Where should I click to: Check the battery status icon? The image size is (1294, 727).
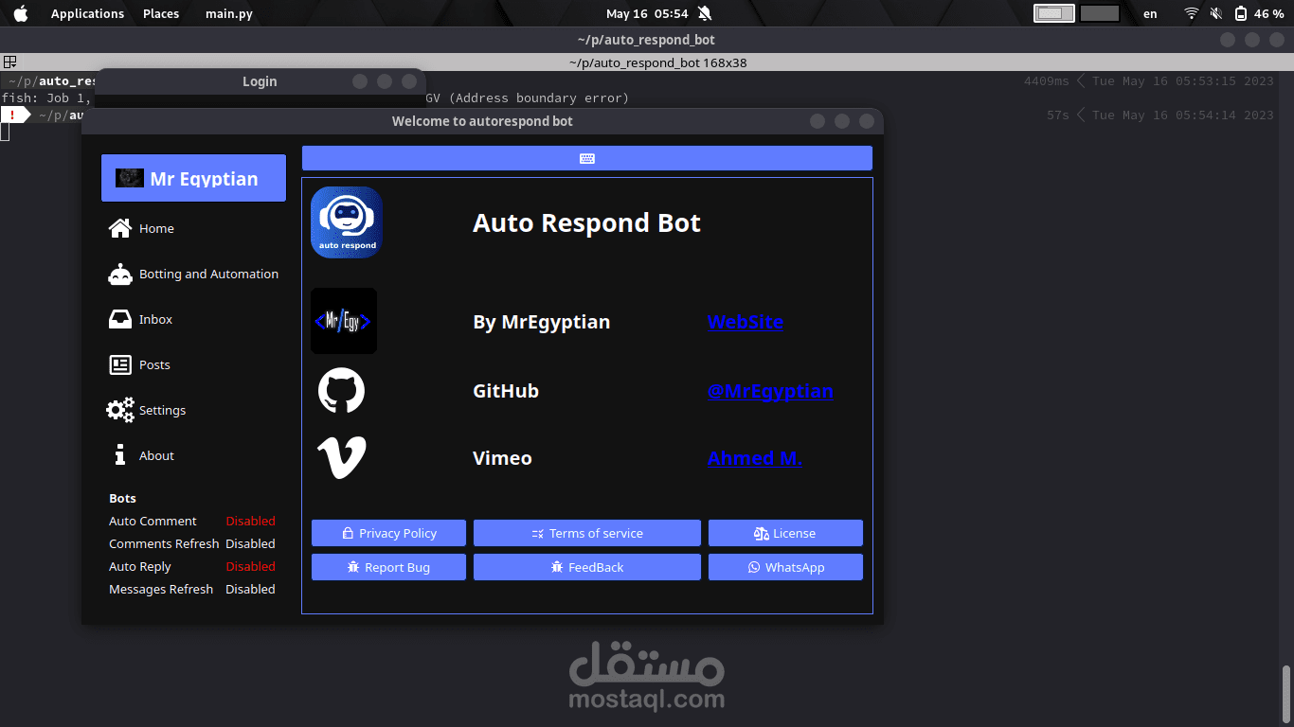pyautogui.click(x=1241, y=13)
